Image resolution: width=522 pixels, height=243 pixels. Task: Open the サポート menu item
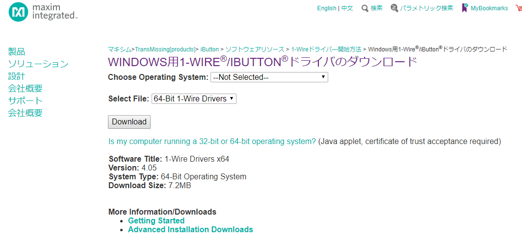click(x=26, y=101)
